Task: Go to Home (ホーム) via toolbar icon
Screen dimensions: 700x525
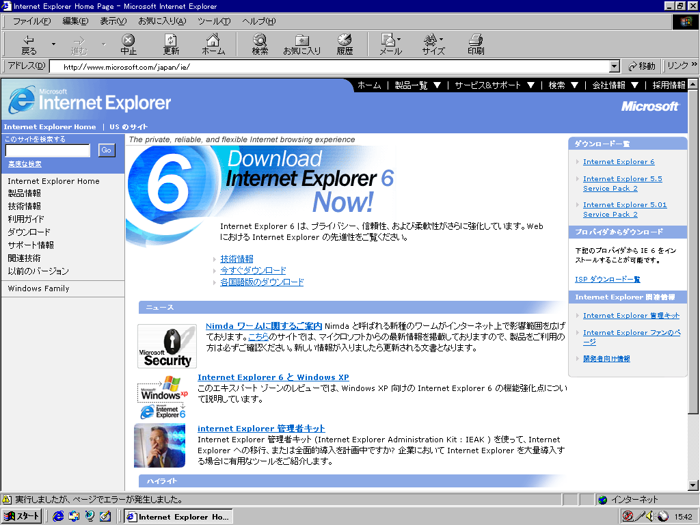Action: click(213, 44)
